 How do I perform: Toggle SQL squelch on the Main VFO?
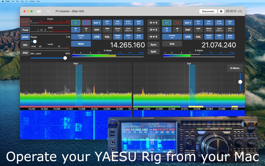click(x=107, y=37)
